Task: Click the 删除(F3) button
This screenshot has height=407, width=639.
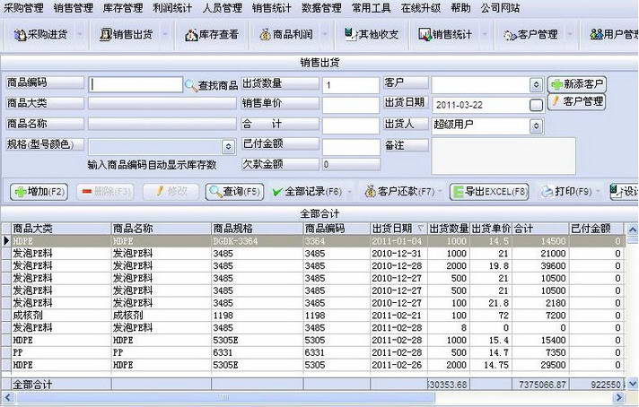Action: [x=105, y=192]
